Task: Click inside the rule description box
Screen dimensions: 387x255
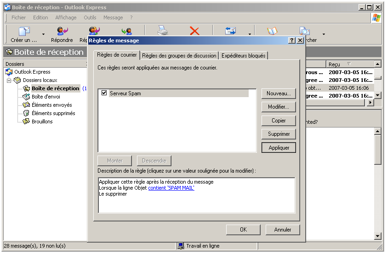Action: [x=197, y=196]
